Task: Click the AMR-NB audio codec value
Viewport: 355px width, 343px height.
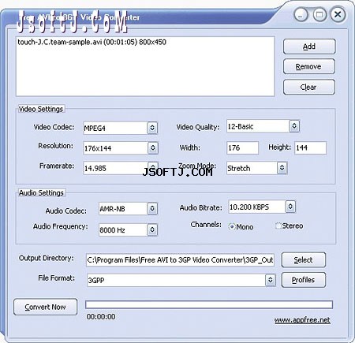Action: coord(112,209)
